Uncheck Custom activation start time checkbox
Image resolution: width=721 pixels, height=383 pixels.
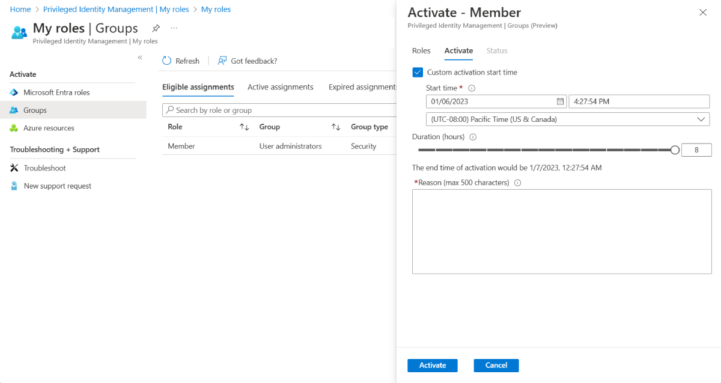418,72
